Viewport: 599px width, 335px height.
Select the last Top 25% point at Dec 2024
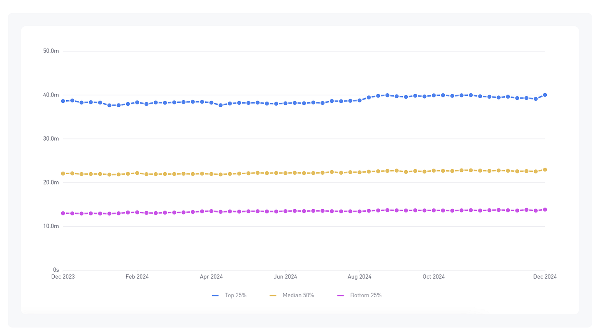click(x=545, y=95)
